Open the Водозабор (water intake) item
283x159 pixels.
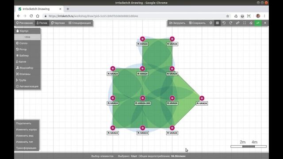(27, 68)
